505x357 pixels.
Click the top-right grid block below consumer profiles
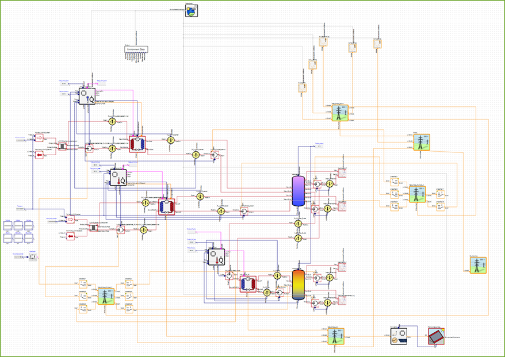click(x=340, y=113)
